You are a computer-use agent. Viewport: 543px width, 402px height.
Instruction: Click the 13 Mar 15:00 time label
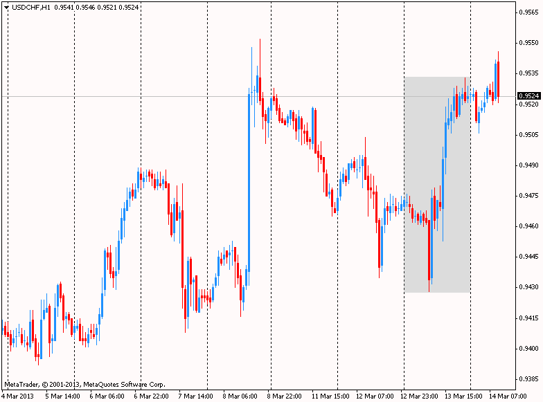(x=463, y=396)
